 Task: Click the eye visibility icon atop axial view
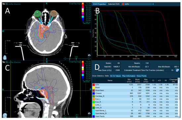click(4, 4)
